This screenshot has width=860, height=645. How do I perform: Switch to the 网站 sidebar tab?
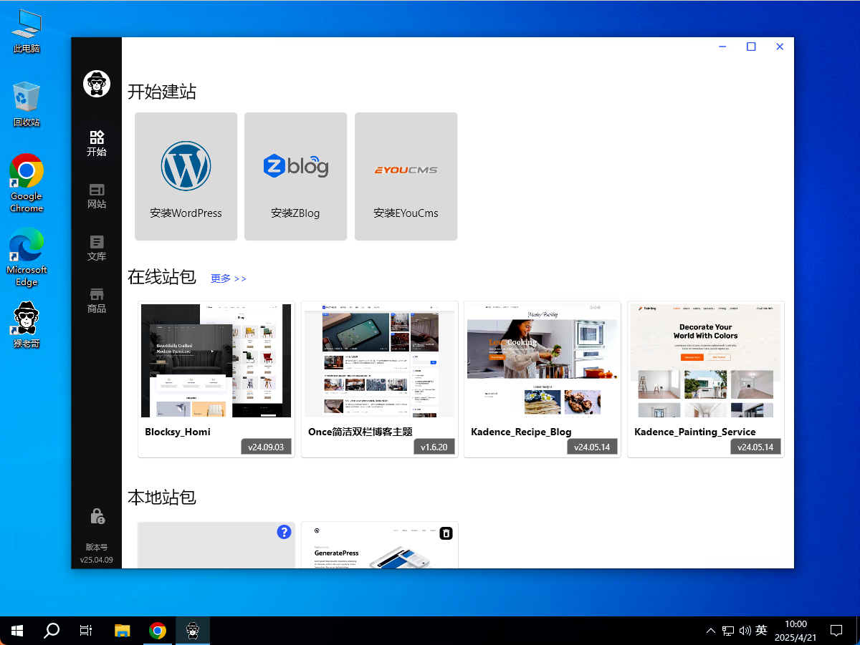[96, 196]
